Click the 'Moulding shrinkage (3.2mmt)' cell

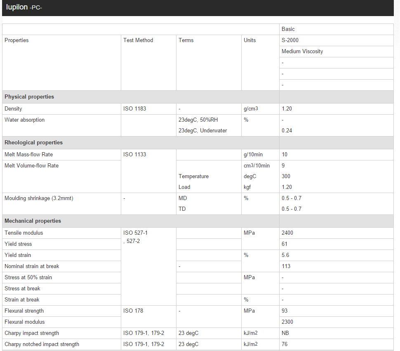(x=61, y=204)
